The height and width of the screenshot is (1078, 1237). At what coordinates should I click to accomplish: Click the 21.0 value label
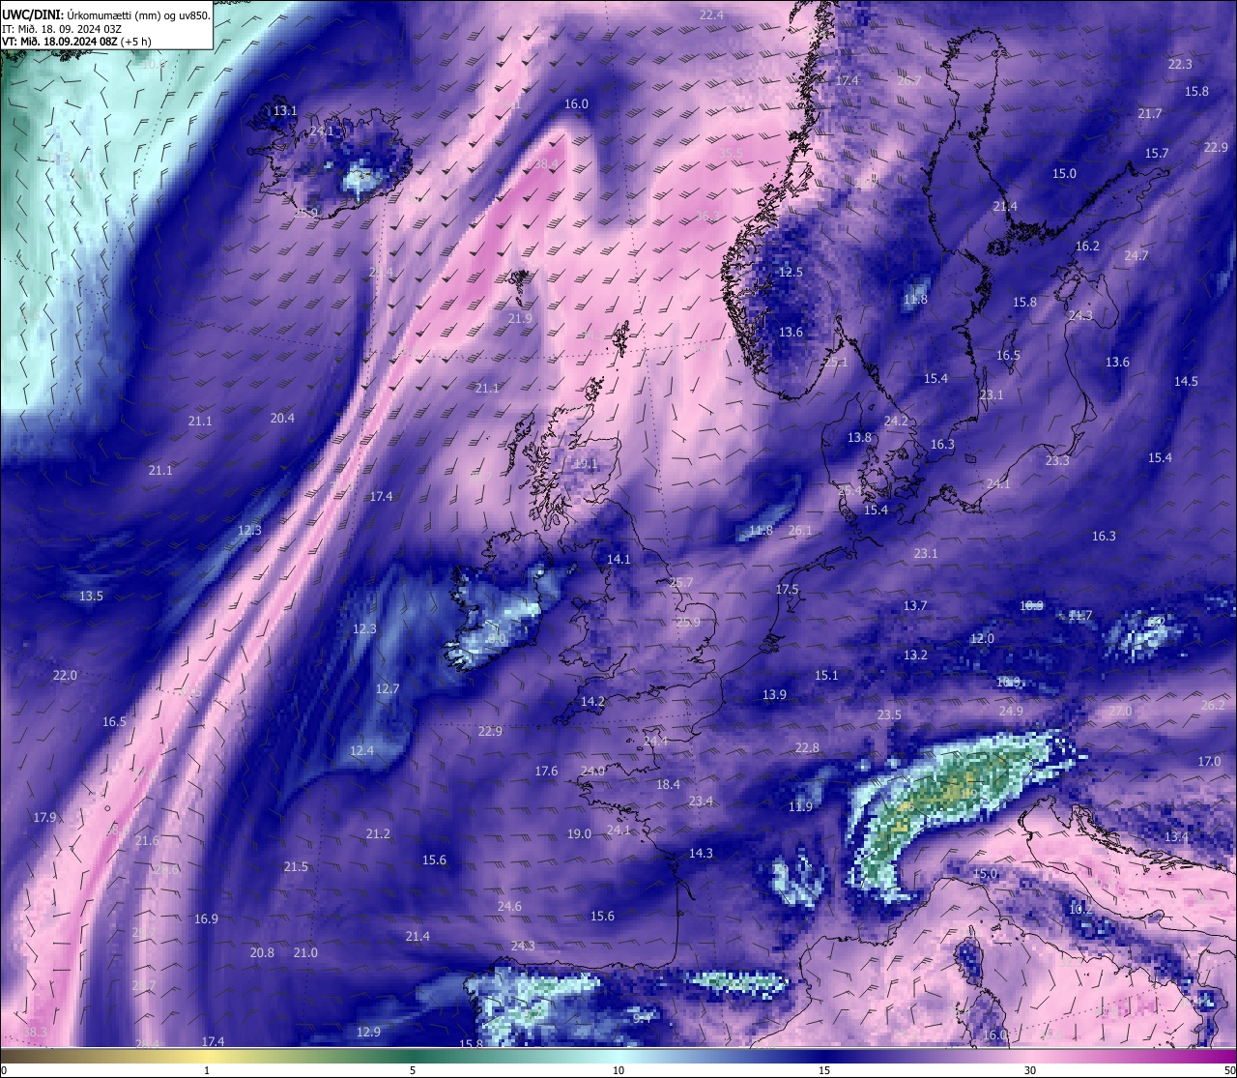pos(305,953)
